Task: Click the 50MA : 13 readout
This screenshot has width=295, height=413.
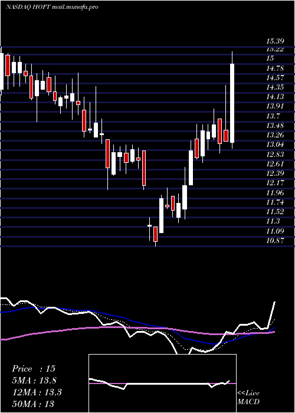Action: point(33,404)
